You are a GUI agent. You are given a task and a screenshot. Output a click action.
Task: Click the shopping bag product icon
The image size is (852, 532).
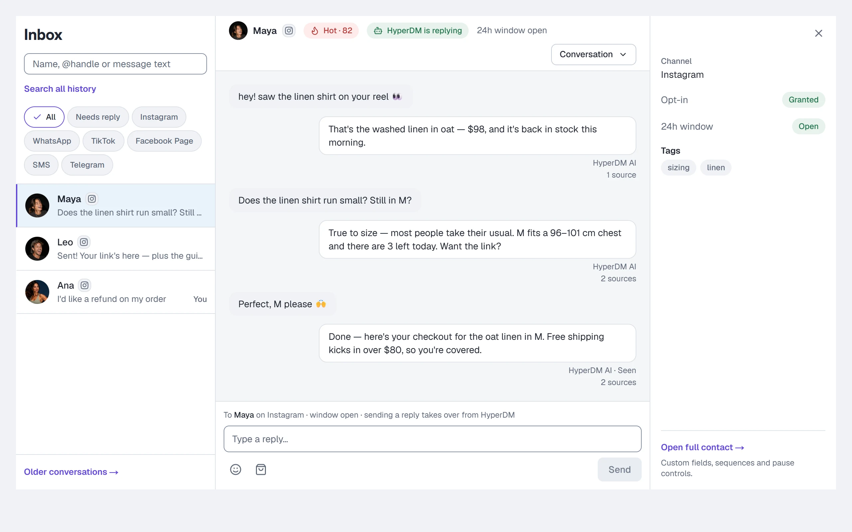click(x=261, y=469)
